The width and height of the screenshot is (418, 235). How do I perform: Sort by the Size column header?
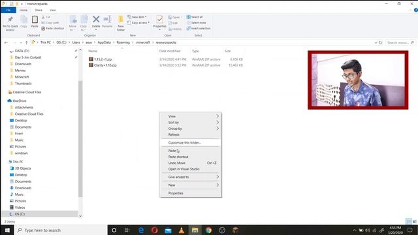[227, 51]
